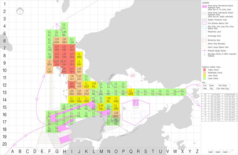Select the Less critical yellow swatch
The image size is (238, 155).
[x=204, y=76]
